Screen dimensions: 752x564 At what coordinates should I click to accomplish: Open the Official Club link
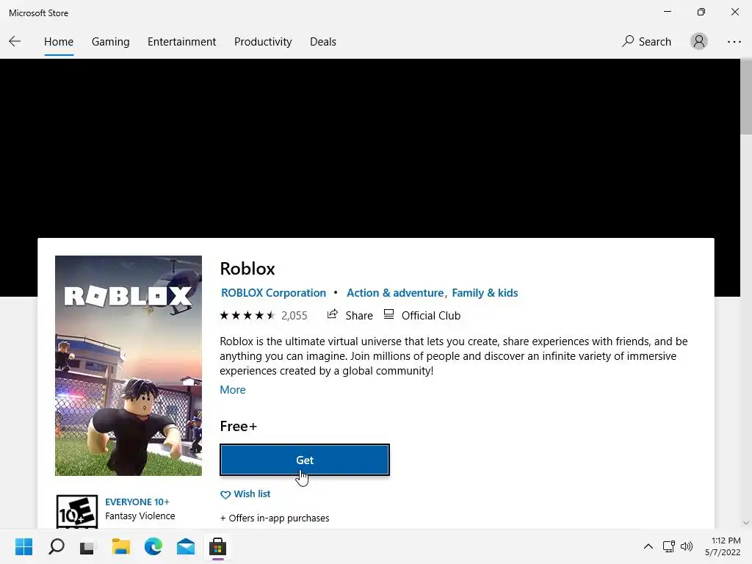[422, 315]
